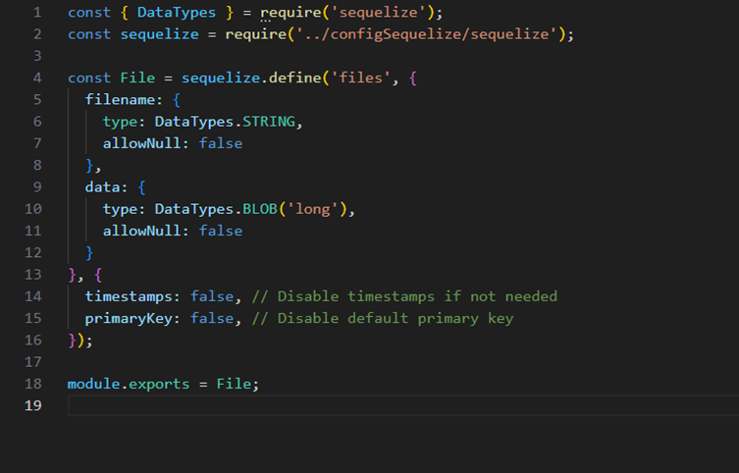This screenshot has height=473, width=739.
Task: Click exports on line 18
Action: tap(159, 384)
